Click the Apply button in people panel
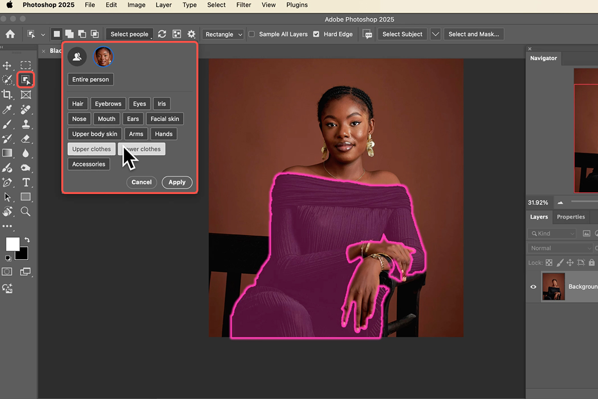This screenshot has width=598, height=399. [177, 183]
